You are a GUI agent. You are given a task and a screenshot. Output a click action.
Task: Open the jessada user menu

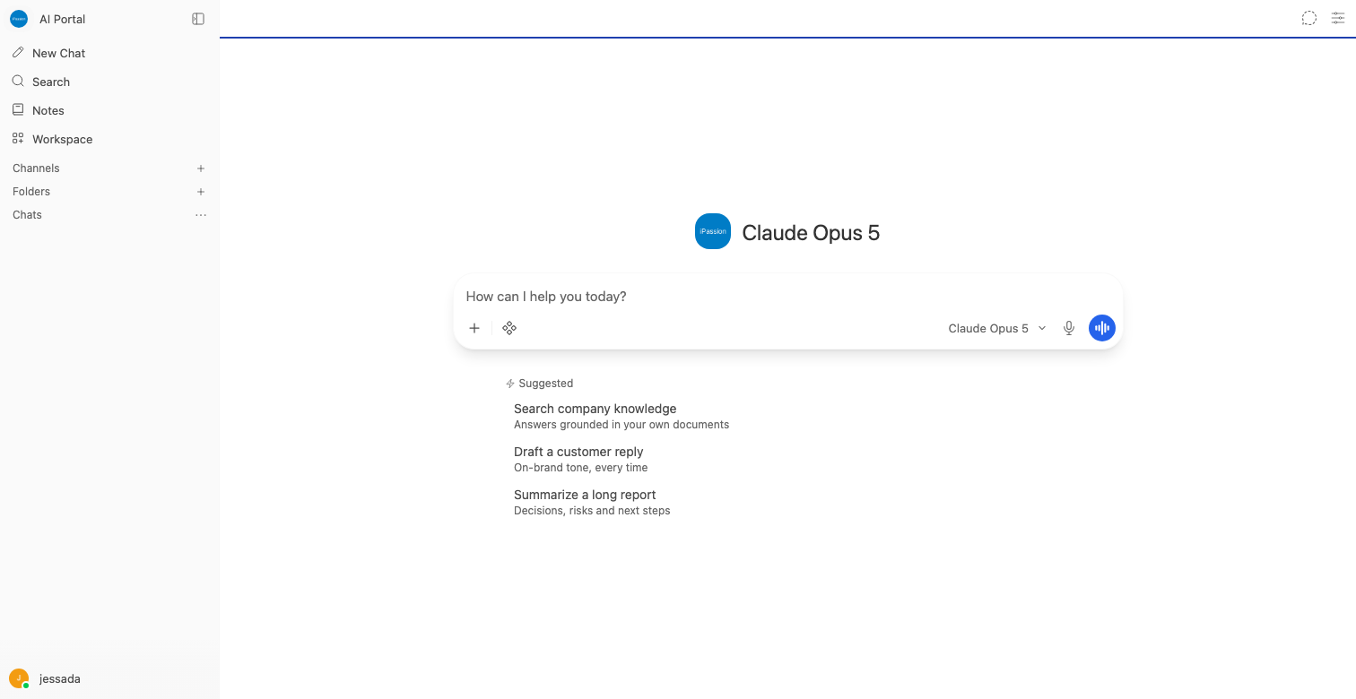tap(109, 678)
